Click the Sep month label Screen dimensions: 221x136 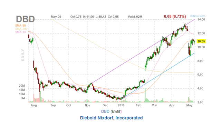[53, 105]
